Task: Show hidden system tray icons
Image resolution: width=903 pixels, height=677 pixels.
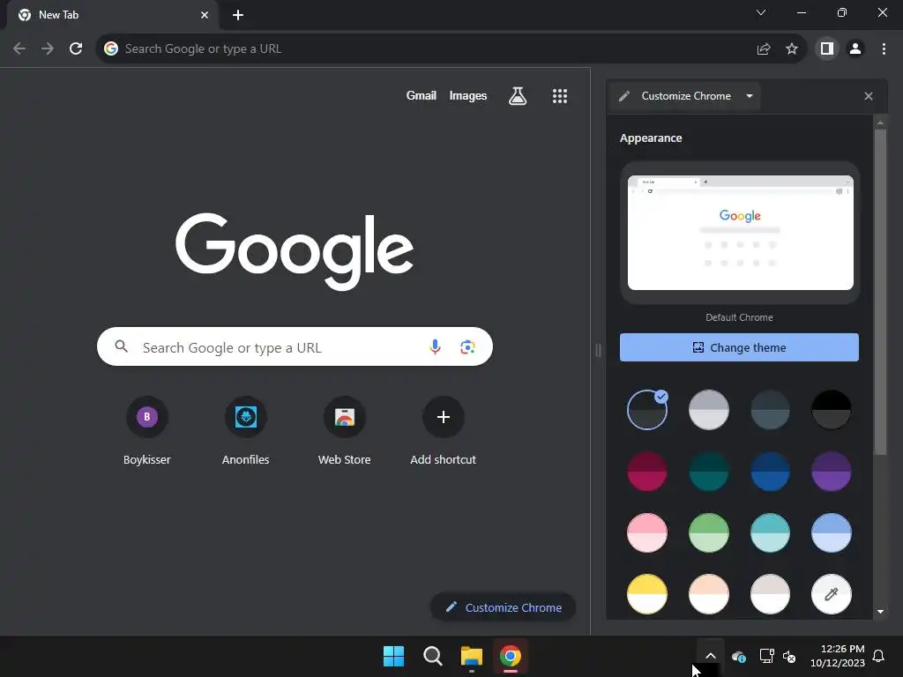Action: (711, 656)
